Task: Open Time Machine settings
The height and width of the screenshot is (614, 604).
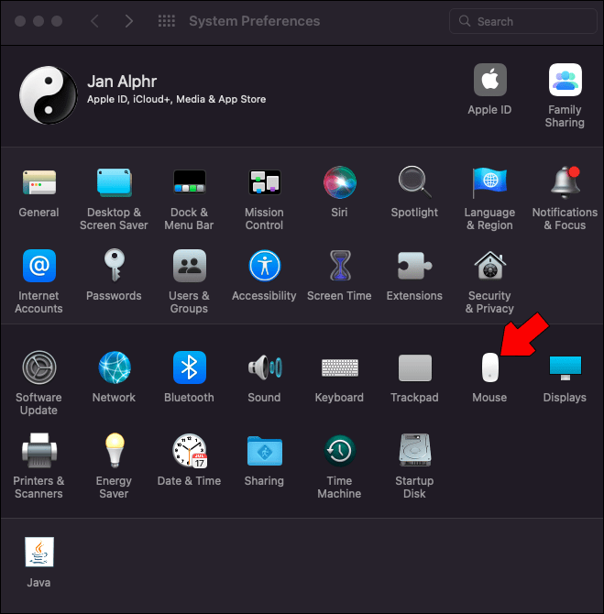Action: tap(340, 451)
